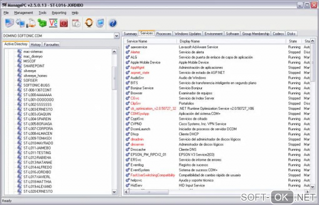The width and height of the screenshot is (319, 205).
Task: Open the Tools menu
Action: [x=43, y=12]
